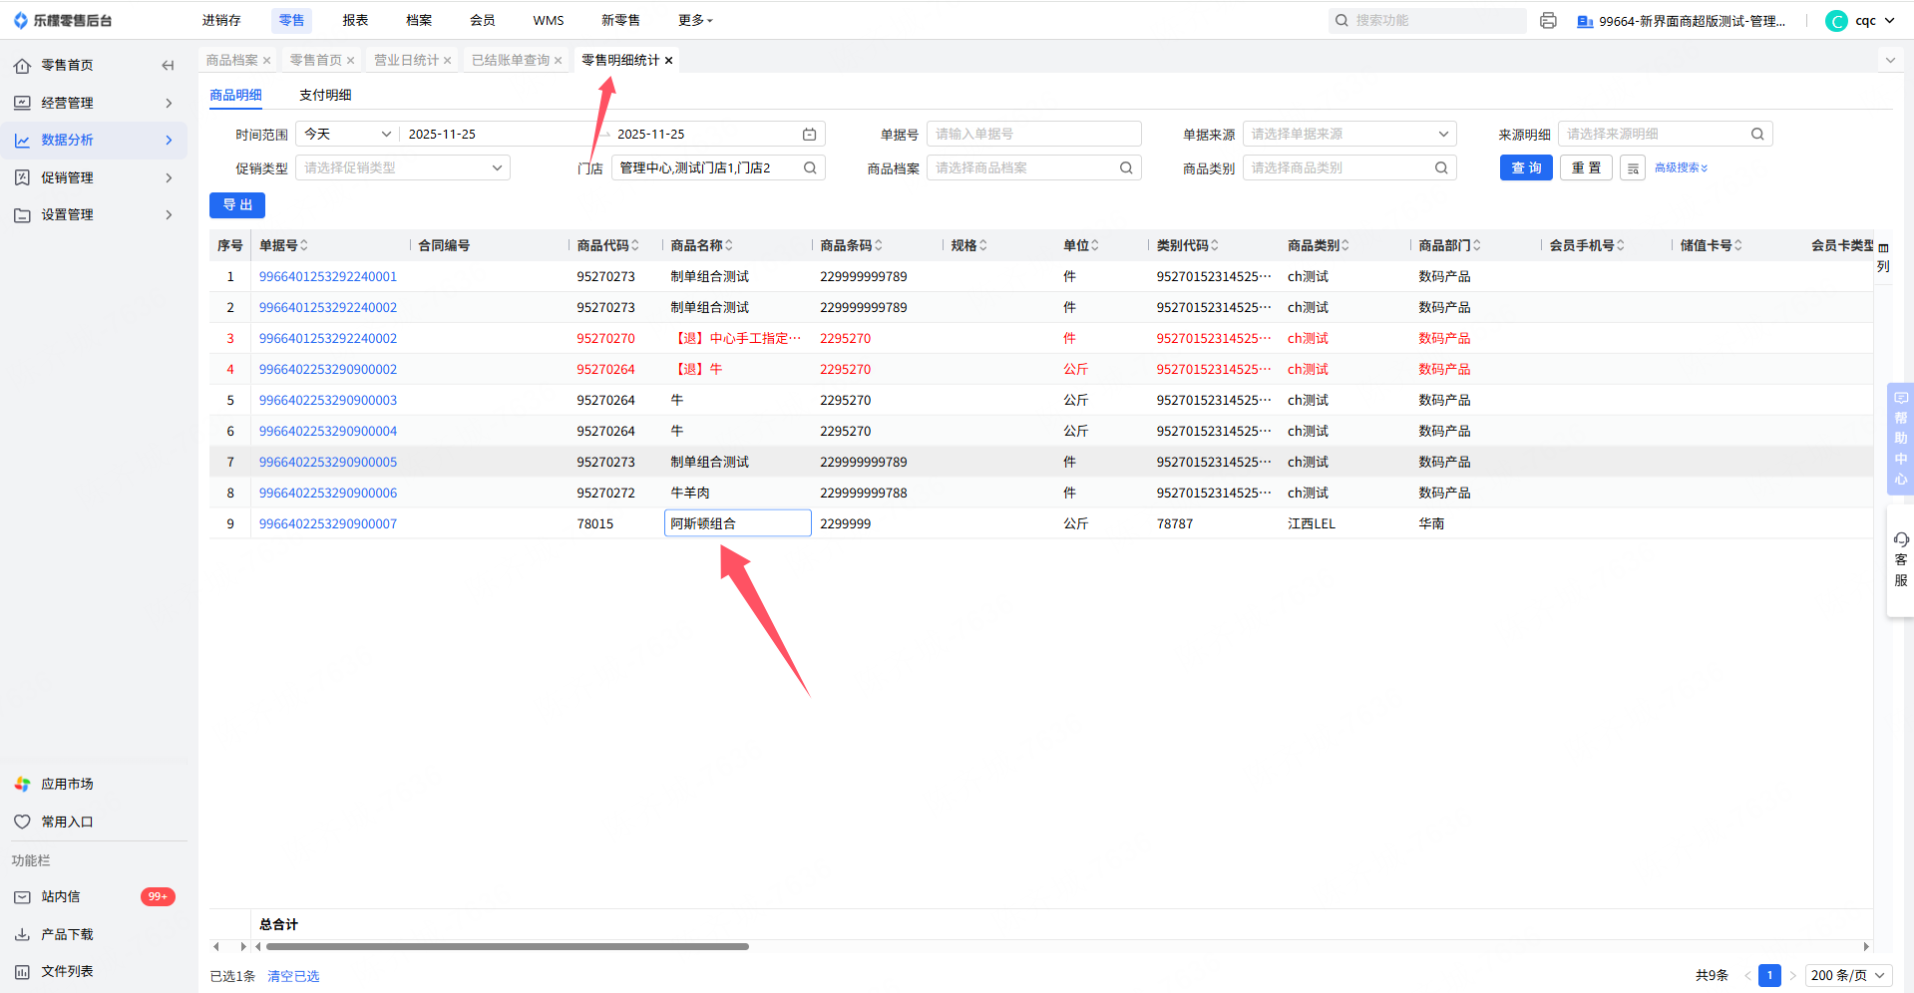1914x993 pixels.
Task: Click the 乐檬零售后台 logo
Action: (x=62, y=21)
